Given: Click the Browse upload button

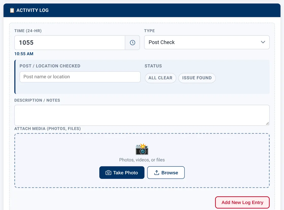Looking at the screenshot, I should point(166,173).
